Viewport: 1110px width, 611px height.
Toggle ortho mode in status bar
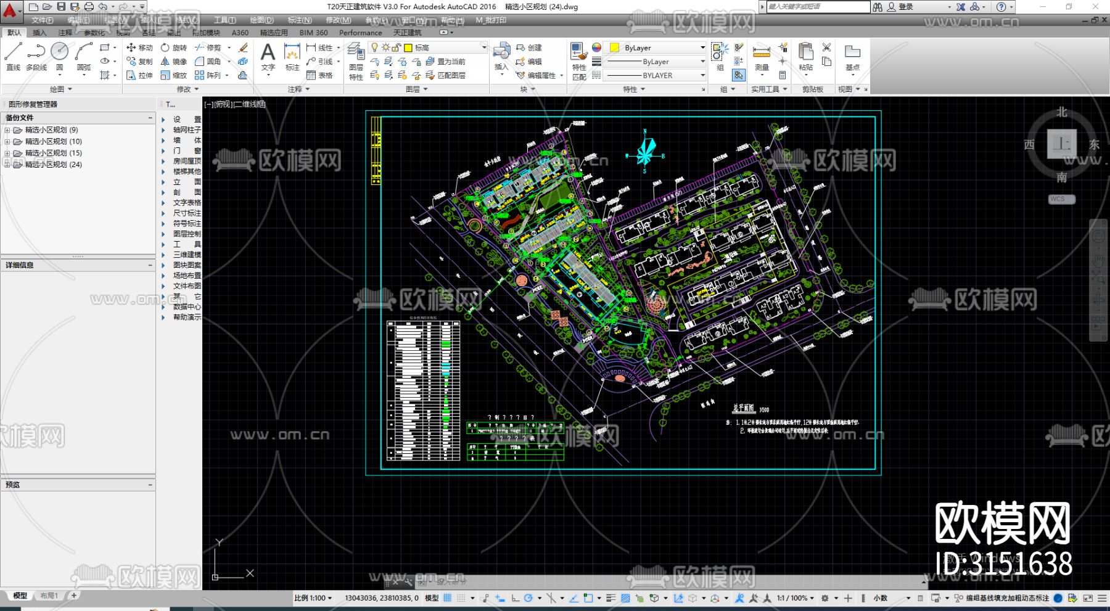[x=515, y=598]
